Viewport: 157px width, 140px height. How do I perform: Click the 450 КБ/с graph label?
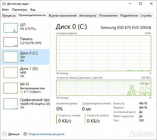[145, 83]
